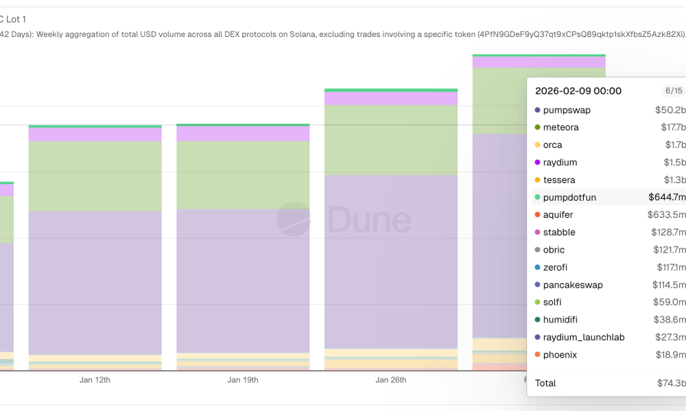Click the large purple segment of Jan 26th bar

pyautogui.click(x=391, y=260)
